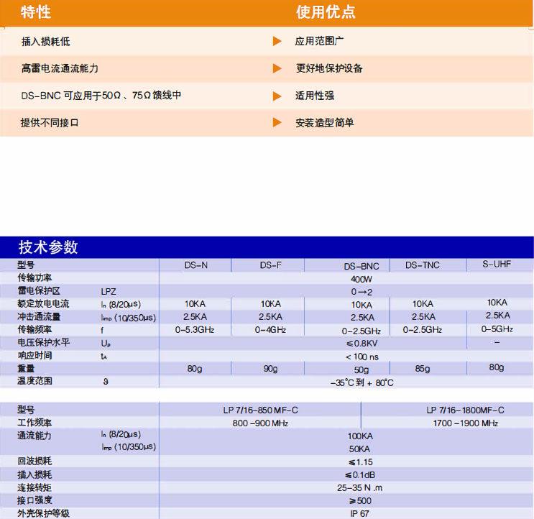Select the DS-N column header
The width and height of the screenshot is (534, 519).
(x=195, y=265)
